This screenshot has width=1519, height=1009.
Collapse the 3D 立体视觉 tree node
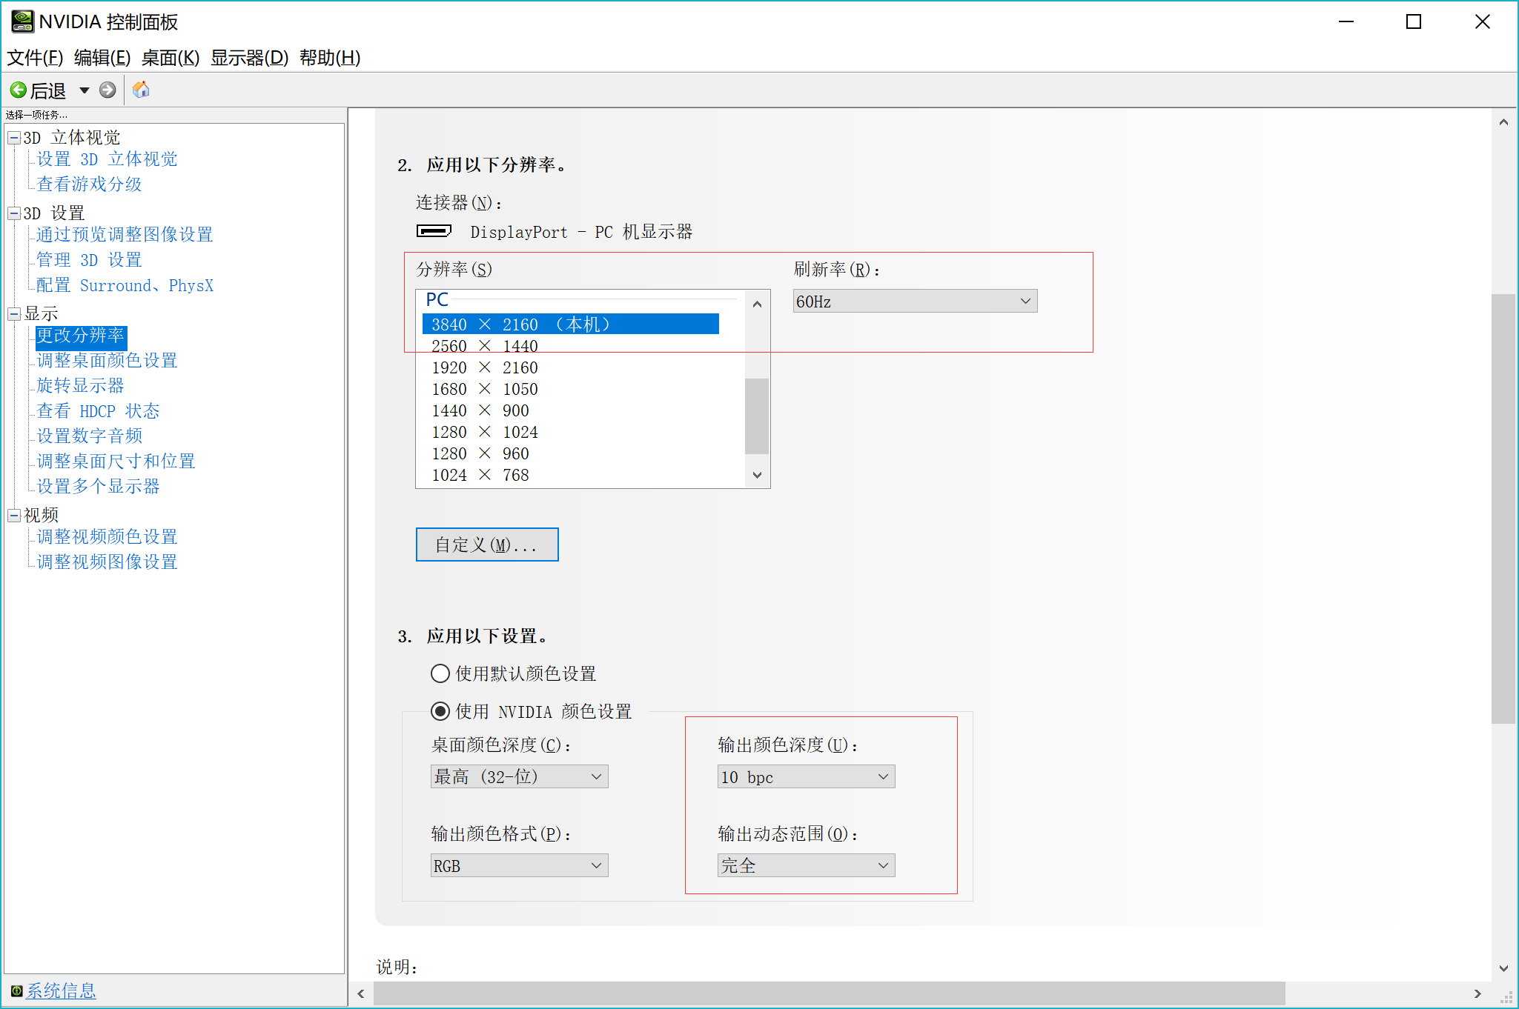(x=13, y=138)
